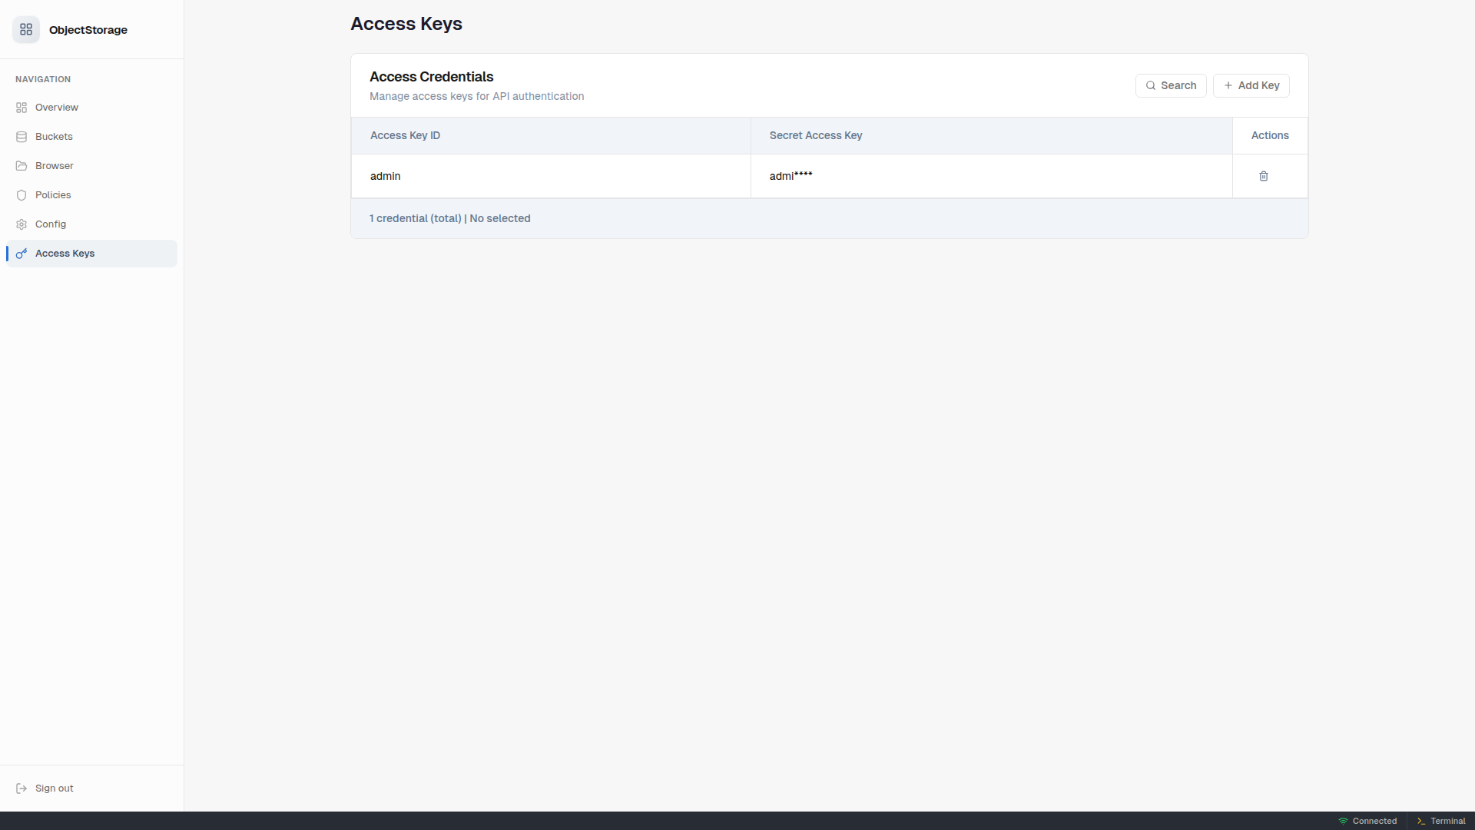The width and height of the screenshot is (1475, 830).
Task: Click the Access Keys key icon
Action: (x=22, y=254)
